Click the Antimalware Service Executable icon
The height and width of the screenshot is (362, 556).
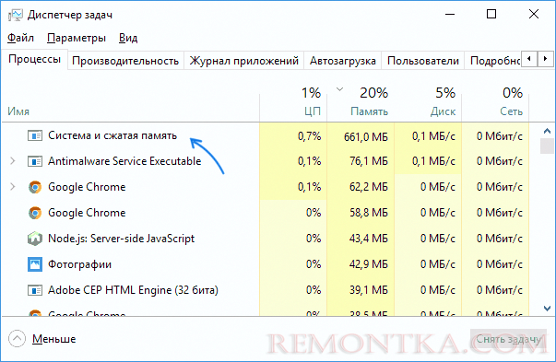click(x=35, y=161)
